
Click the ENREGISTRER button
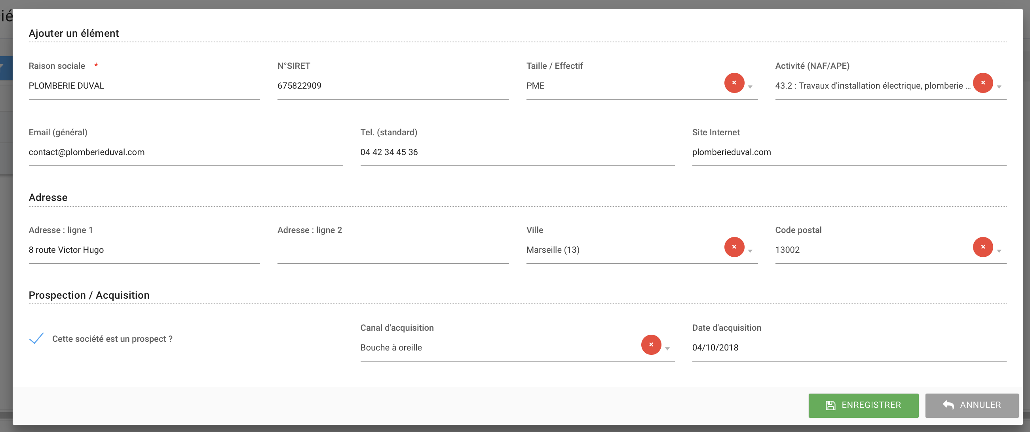(x=863, y=405)
